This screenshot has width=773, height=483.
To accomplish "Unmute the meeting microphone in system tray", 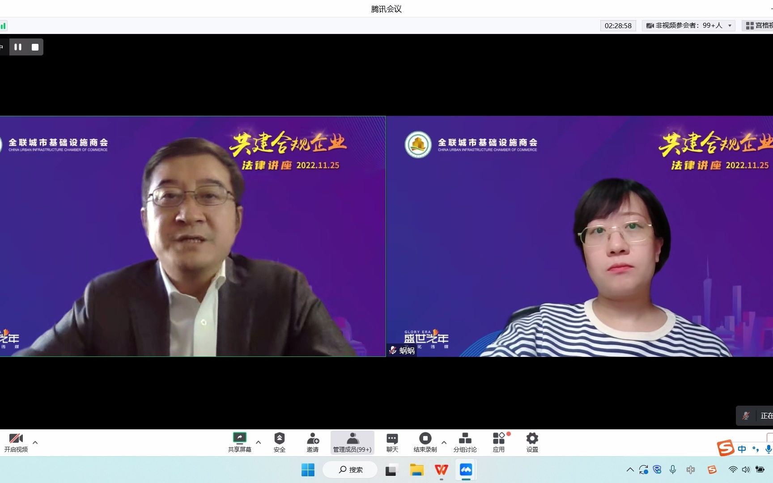I will 673,470.
